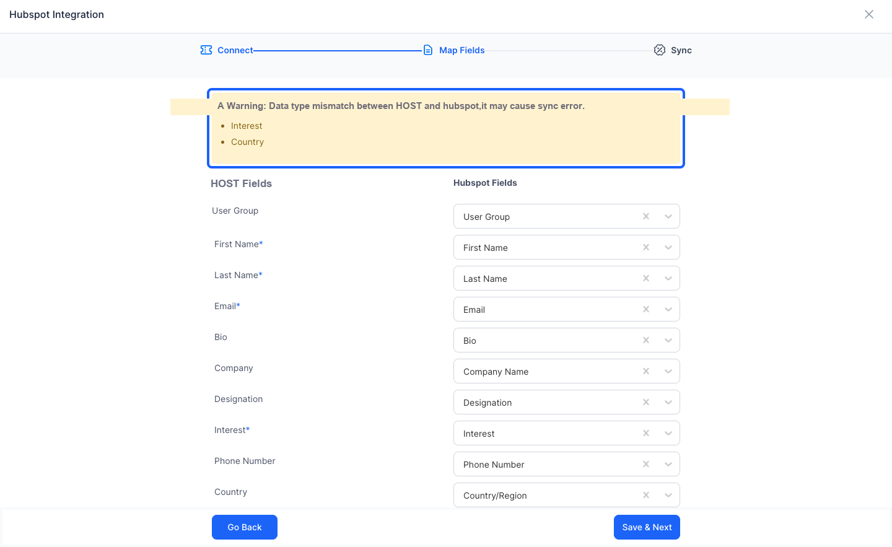Expand the Designation dropdown chevron
Image resolution: width=892 pixels, height=547 pixels.
(668, 402)
